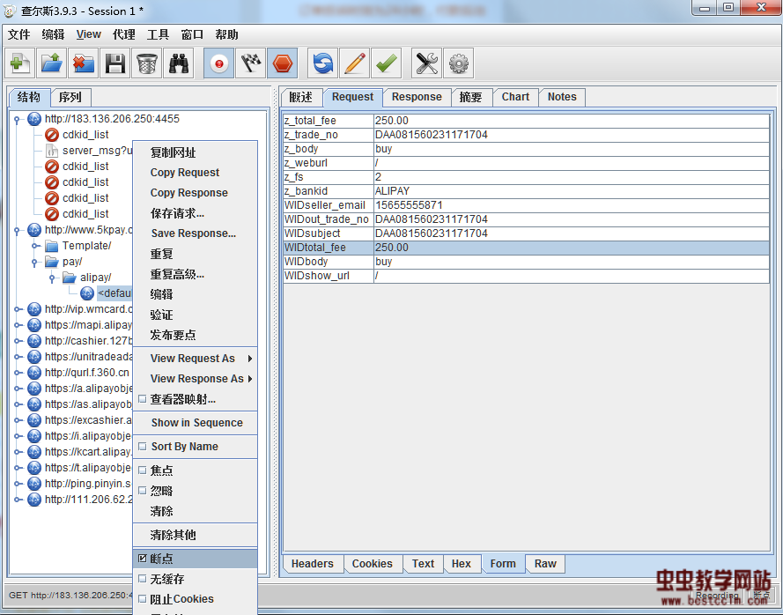Click globe icon of the <default> request

[87, 293]
